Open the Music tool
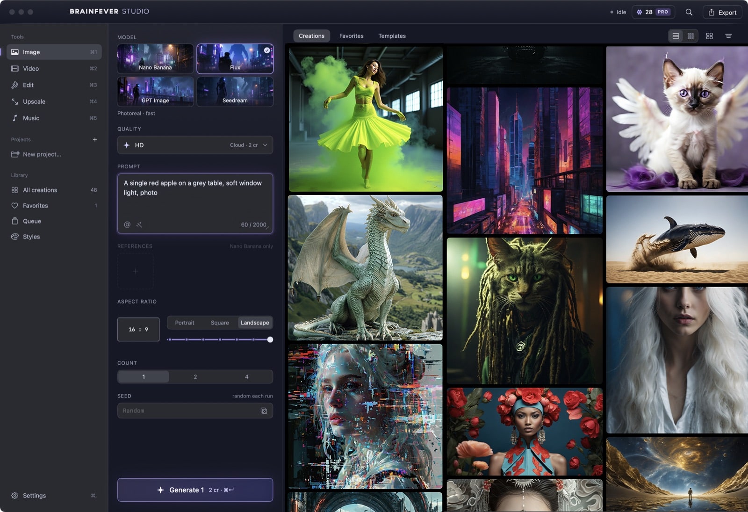The width and height of the screenshot is (748, 512). coord(54,118)
